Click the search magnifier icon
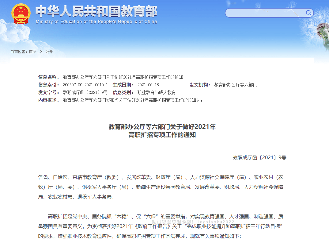Viewport: 329px width, 243px height. coord(308,13)
